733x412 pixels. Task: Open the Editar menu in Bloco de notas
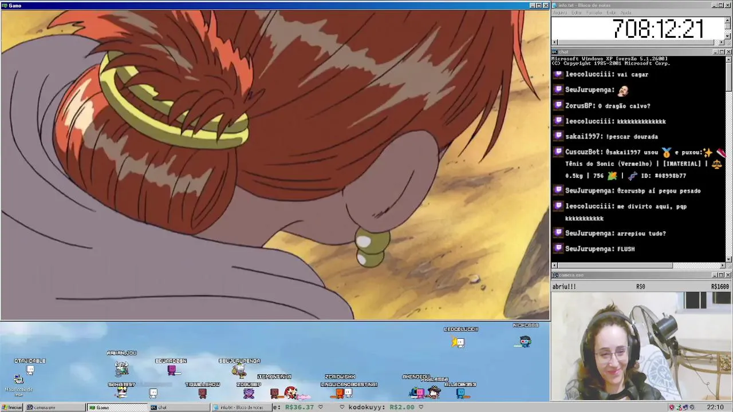point(576,13)
